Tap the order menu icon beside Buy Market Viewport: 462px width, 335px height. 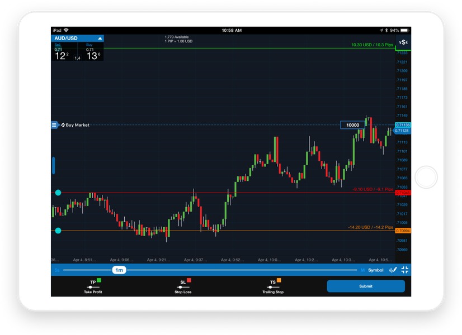(x=54, y=125)
